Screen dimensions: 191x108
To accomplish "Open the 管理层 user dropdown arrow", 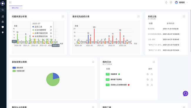I will (x=187, y=3).
